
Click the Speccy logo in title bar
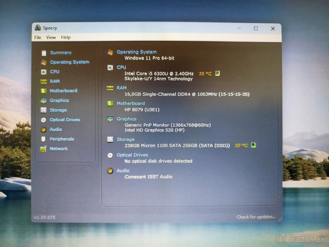38,28
